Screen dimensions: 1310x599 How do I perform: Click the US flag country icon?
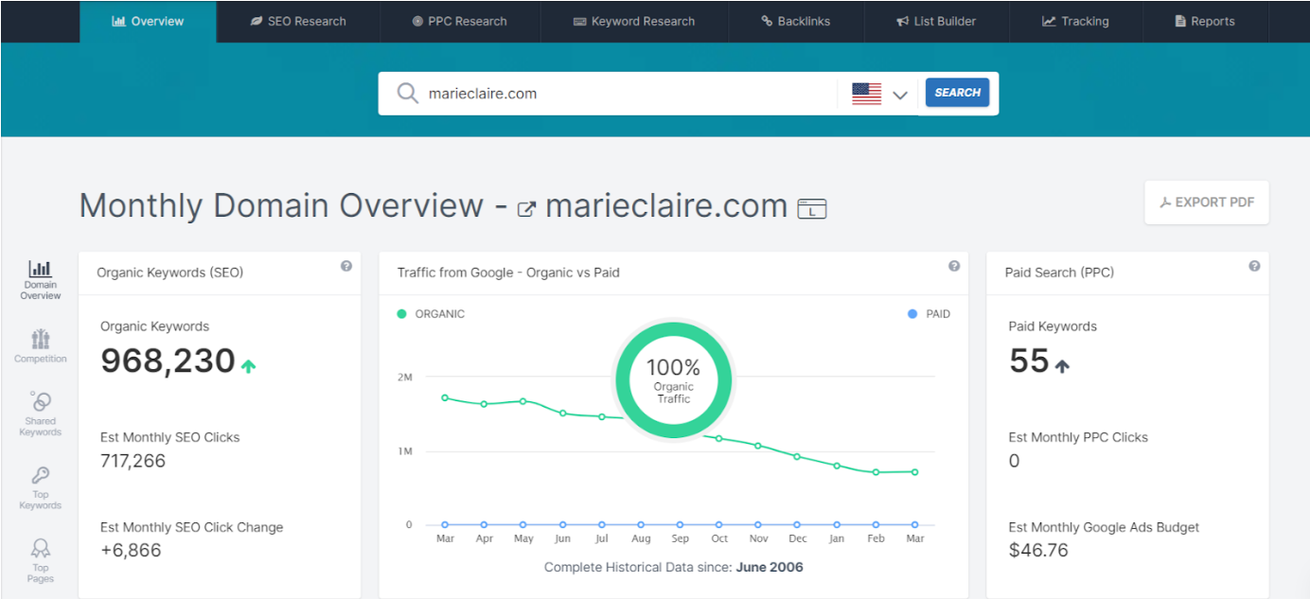tap(866, 94)
